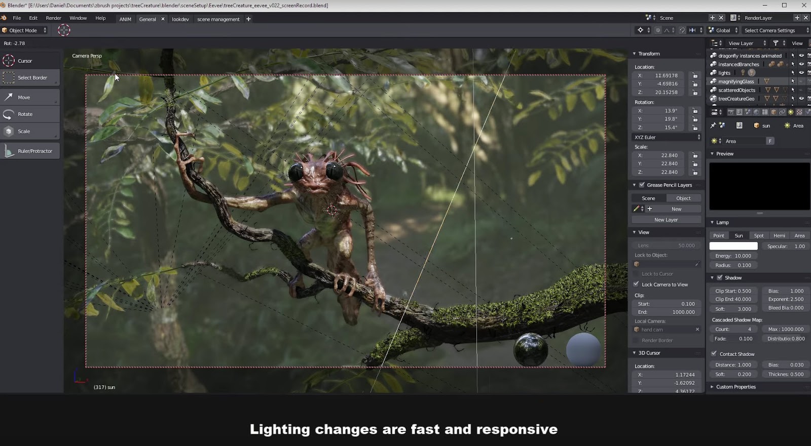Open the File menu
The width and height of the screenshot is (811, 446).
coord(17,18)
